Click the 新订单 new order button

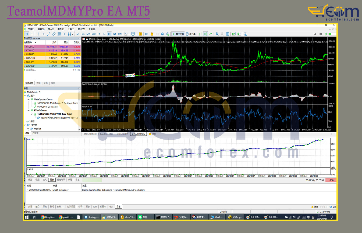point(190,34)
